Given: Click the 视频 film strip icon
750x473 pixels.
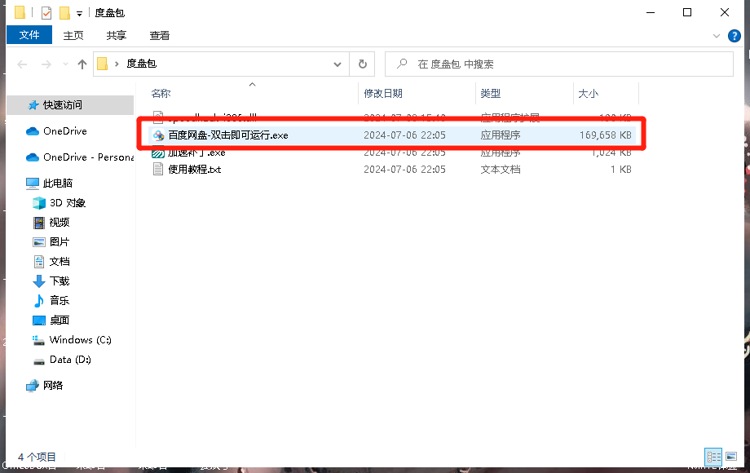Looking at the screenshot, I should [39, 223].
